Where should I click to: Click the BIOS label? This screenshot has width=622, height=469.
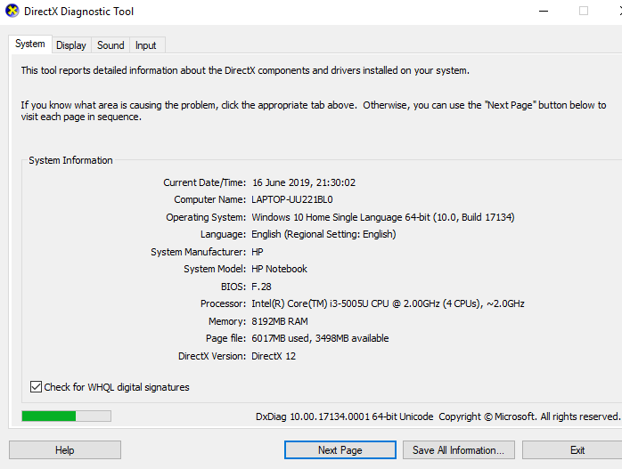pyautogui.click(x=233, y=287)
